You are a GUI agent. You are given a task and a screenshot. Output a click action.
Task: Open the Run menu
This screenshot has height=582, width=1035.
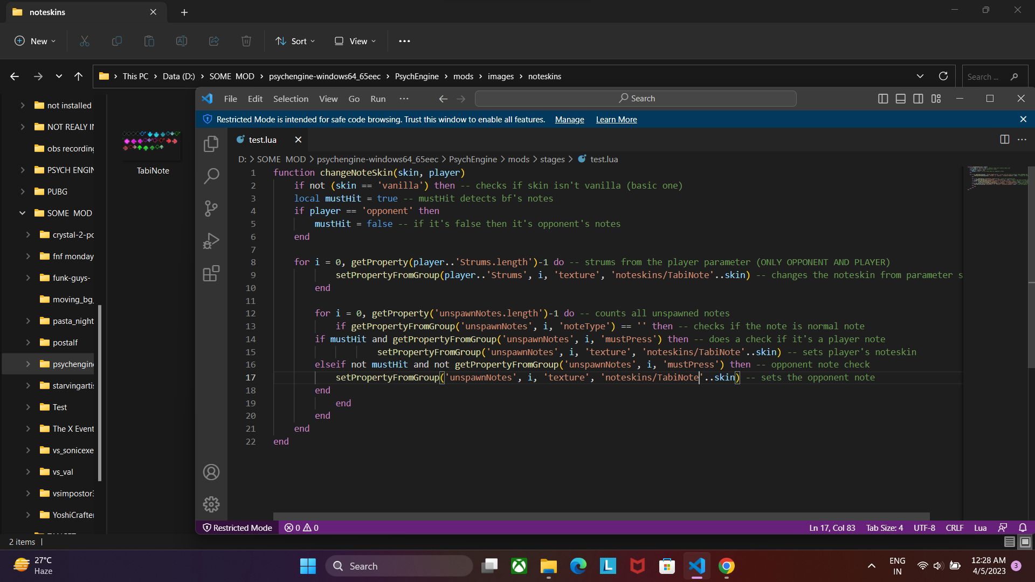click(378, 99)
